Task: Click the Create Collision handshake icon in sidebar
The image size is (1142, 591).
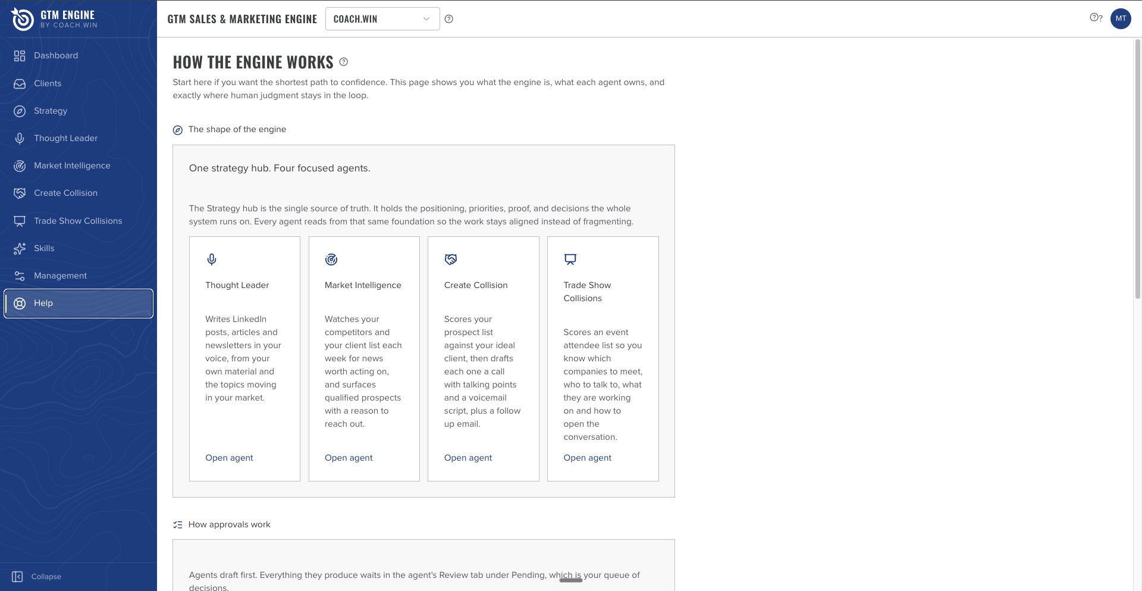Action: click(x=20, y=193)
